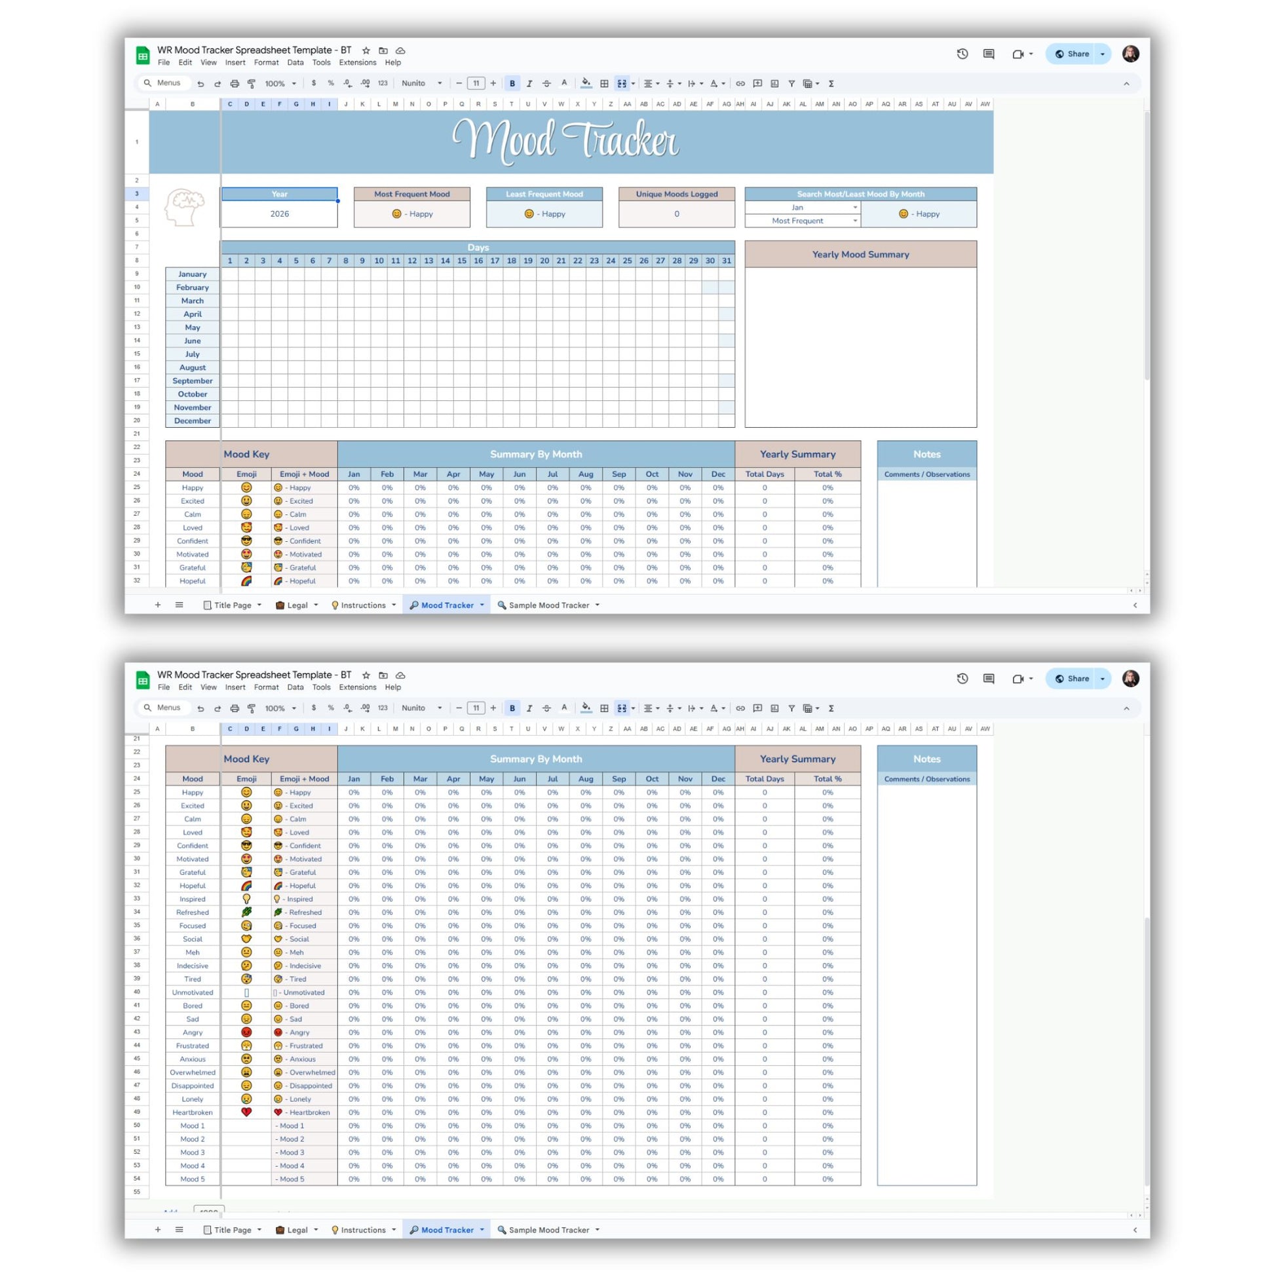Screen dimensions: 1275x1275
Task: Click insert link icon in the top toolbar
Action: 740,84
